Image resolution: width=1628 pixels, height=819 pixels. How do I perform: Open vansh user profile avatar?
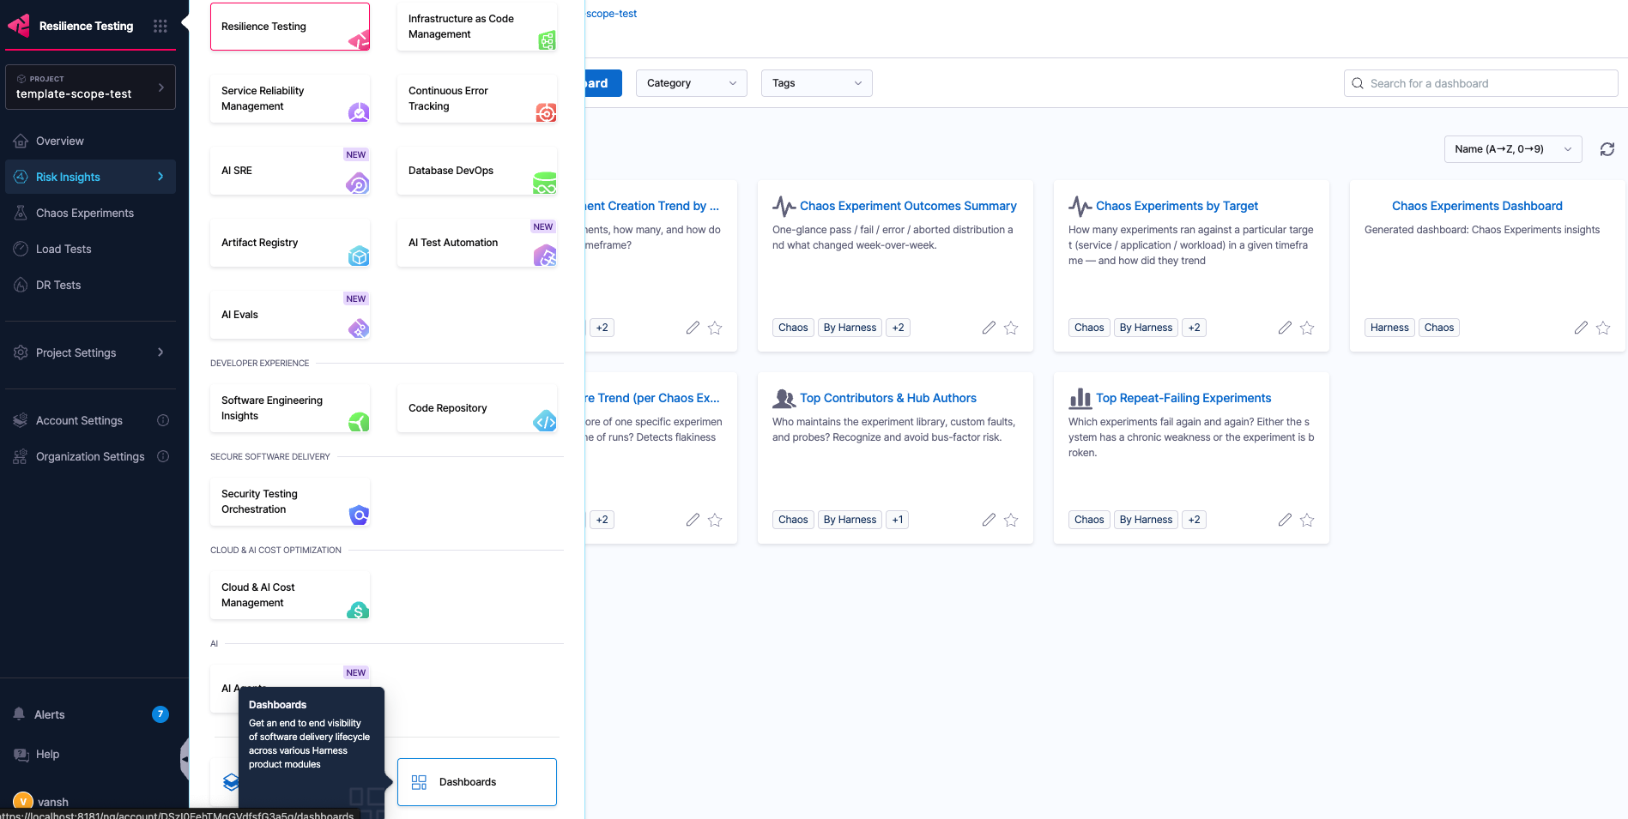[23, 802]
